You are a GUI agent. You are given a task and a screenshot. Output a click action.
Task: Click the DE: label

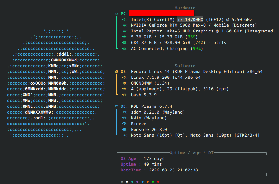[x=125, y=106]
